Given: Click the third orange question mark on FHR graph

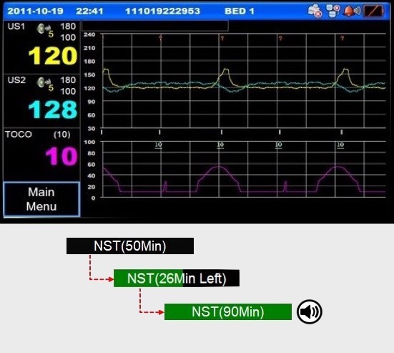Looking at the screenshot, I should pyautogui.click(x=280, y=38).
